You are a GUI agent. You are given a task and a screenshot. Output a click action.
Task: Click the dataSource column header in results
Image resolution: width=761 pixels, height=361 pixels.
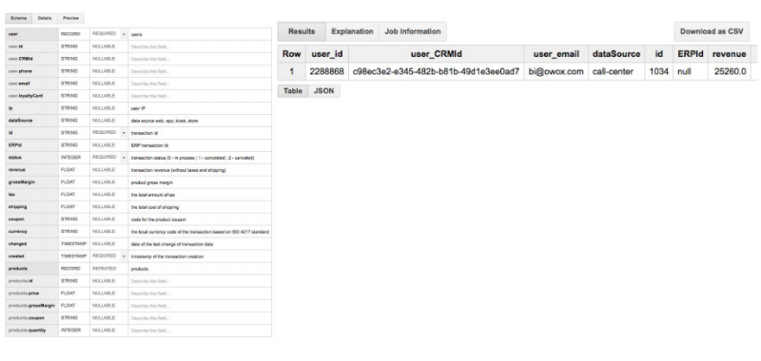coord(616,54)
